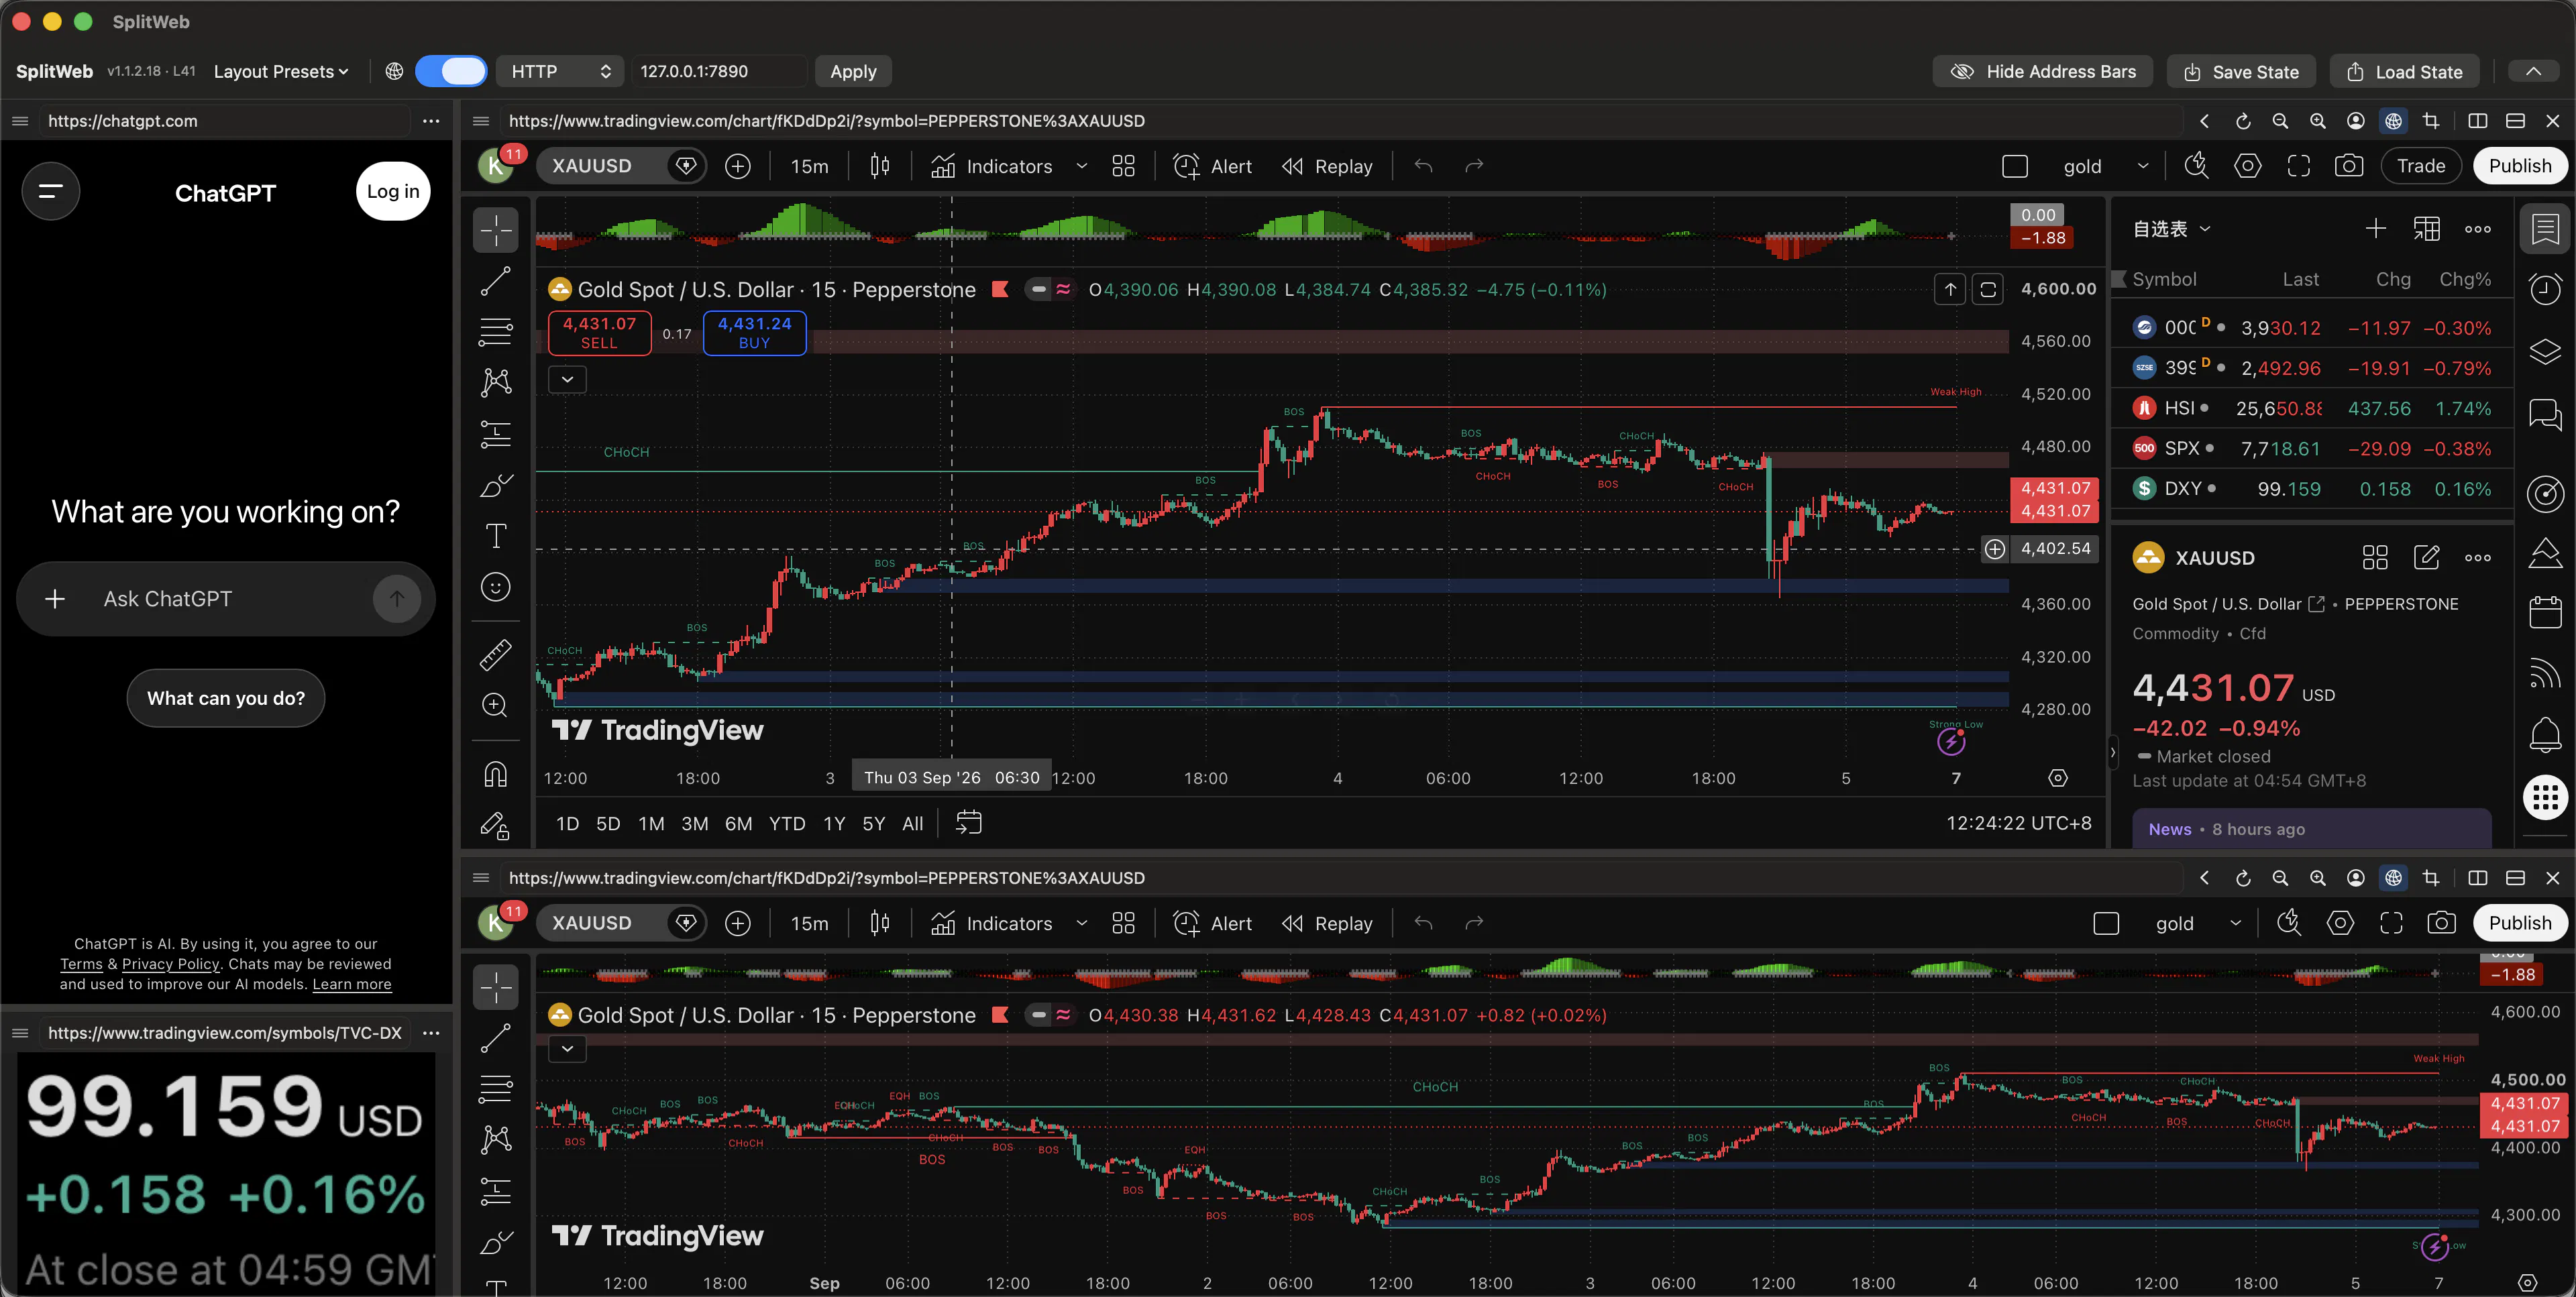Open the calendar panel in right sidebar
2576x1297 pixels.
tap(2545, 611)
